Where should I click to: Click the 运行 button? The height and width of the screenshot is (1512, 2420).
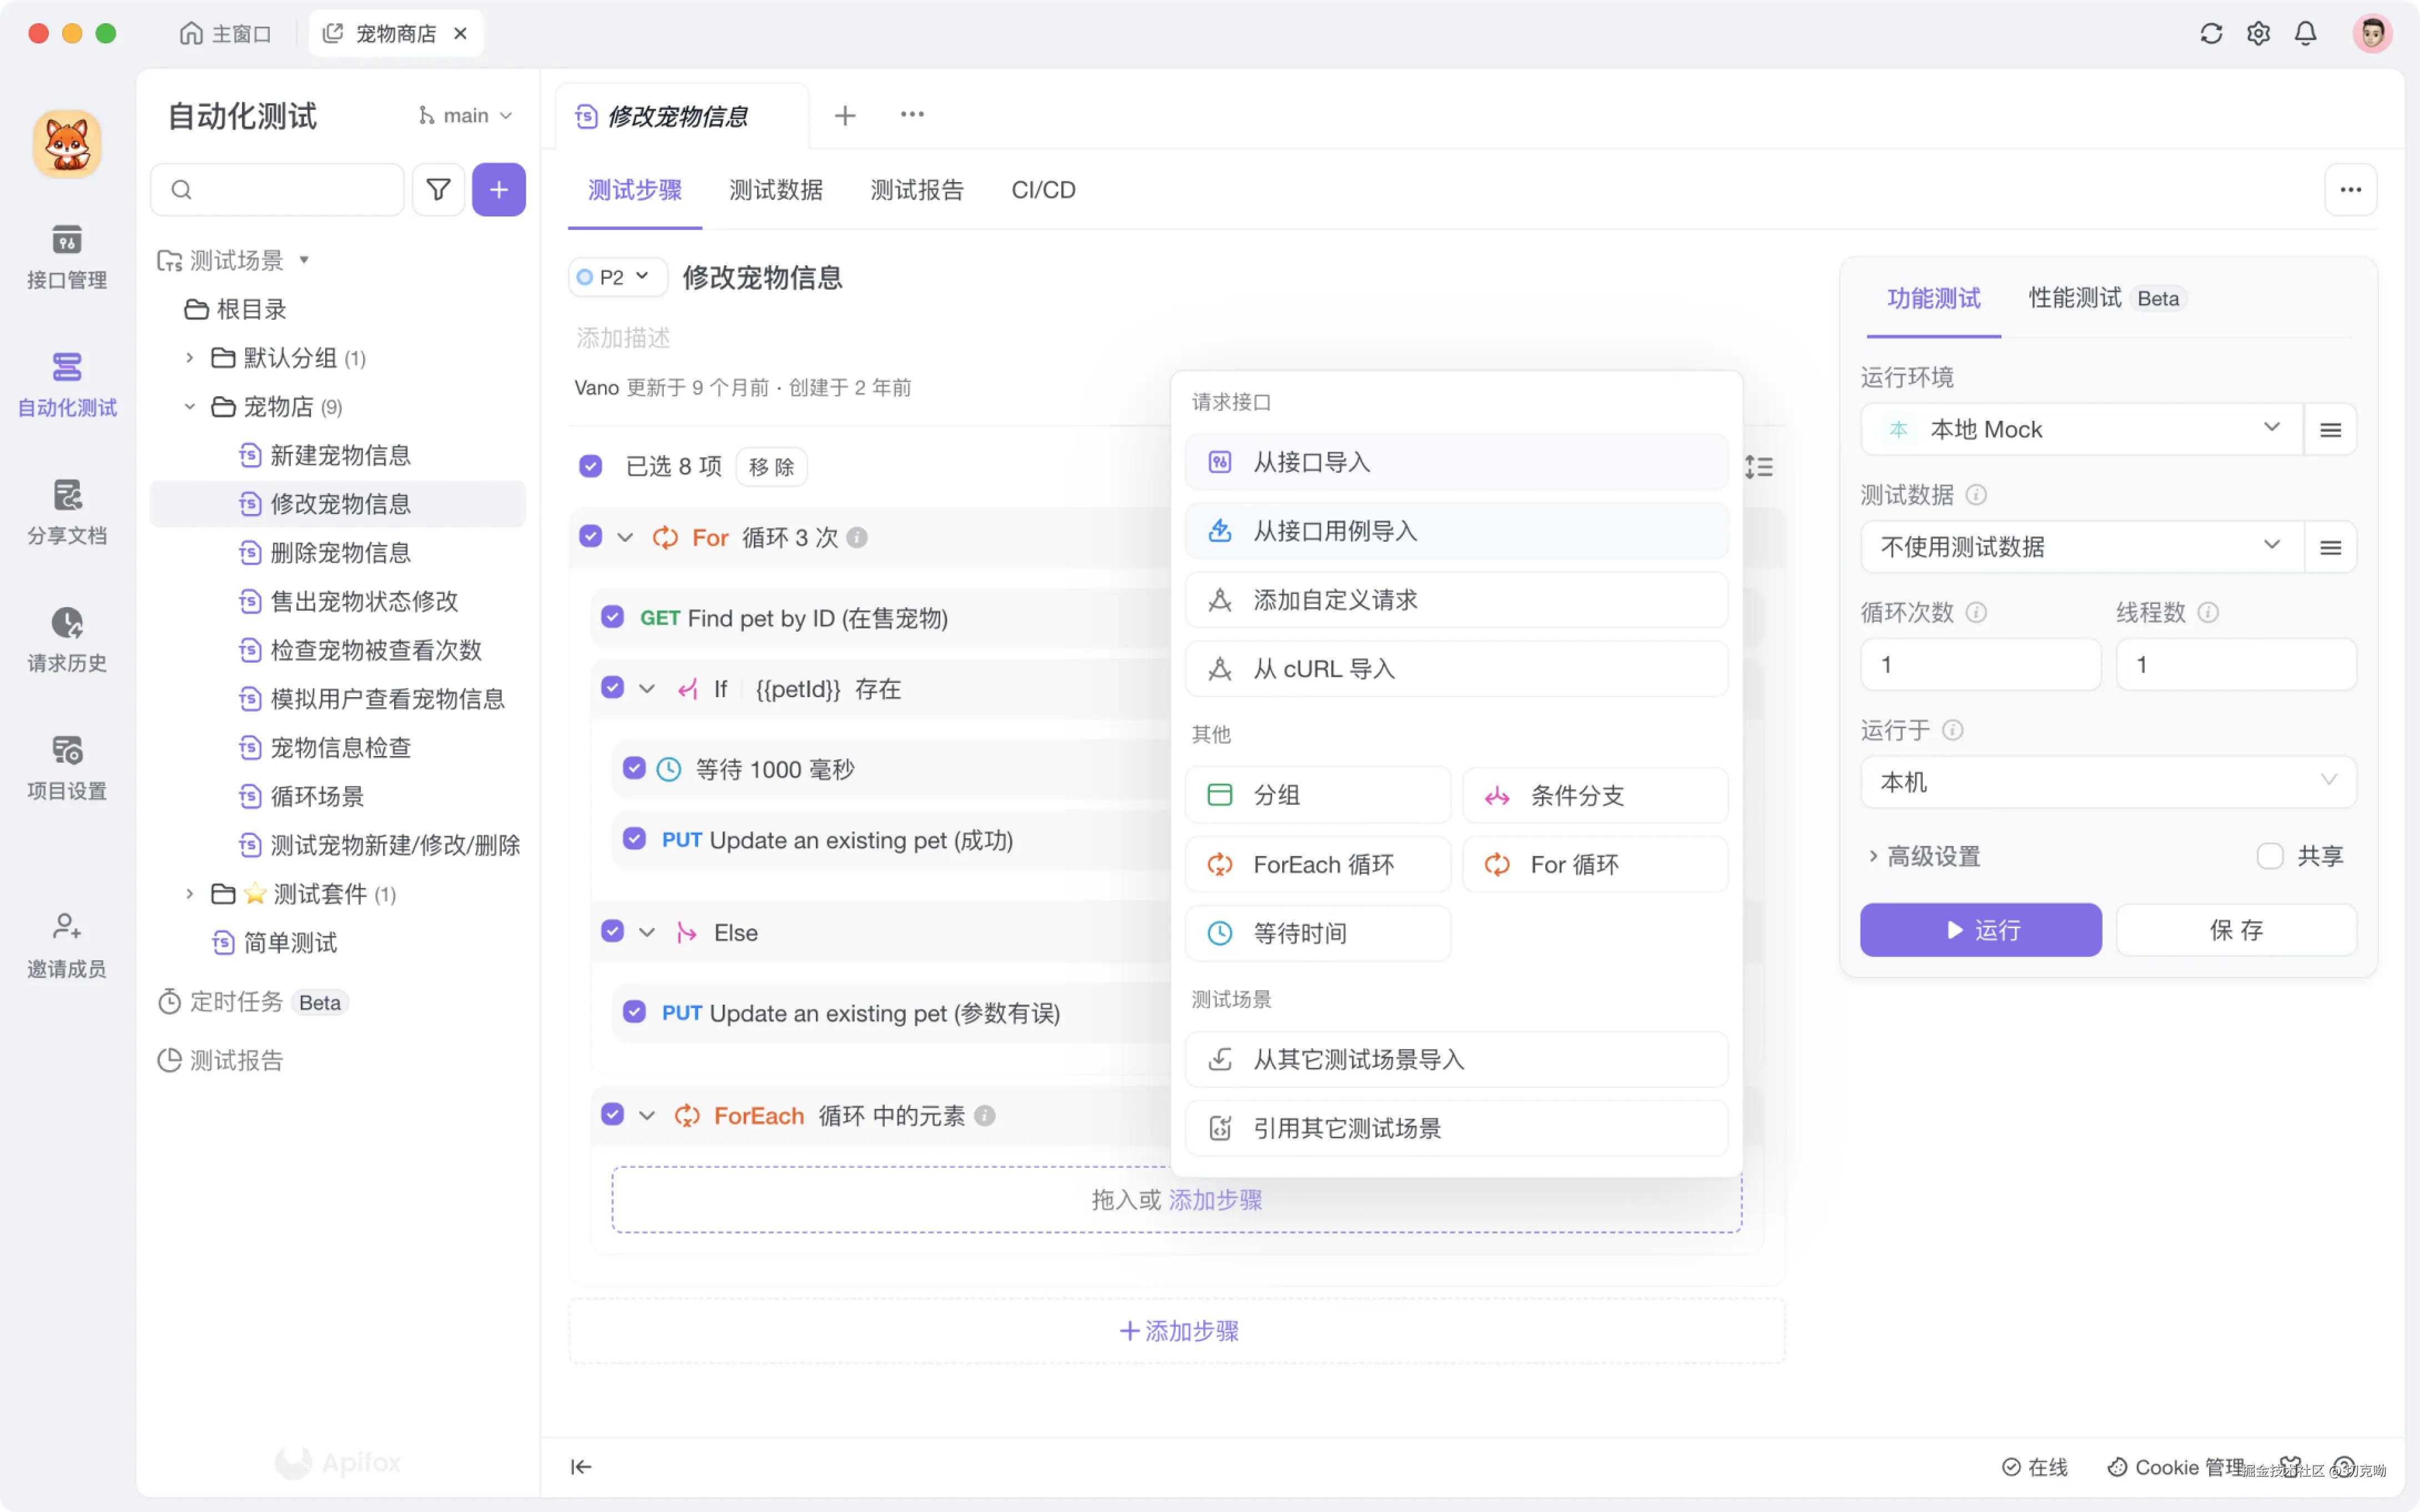click(x=1980, y=930)
